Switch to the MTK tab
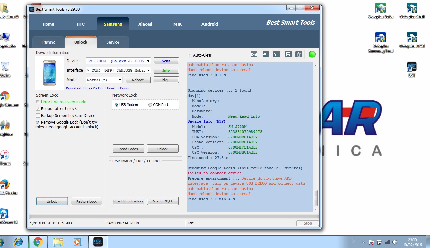The height and width of the screenshot is (248, 441). click(x=178, y=24)
